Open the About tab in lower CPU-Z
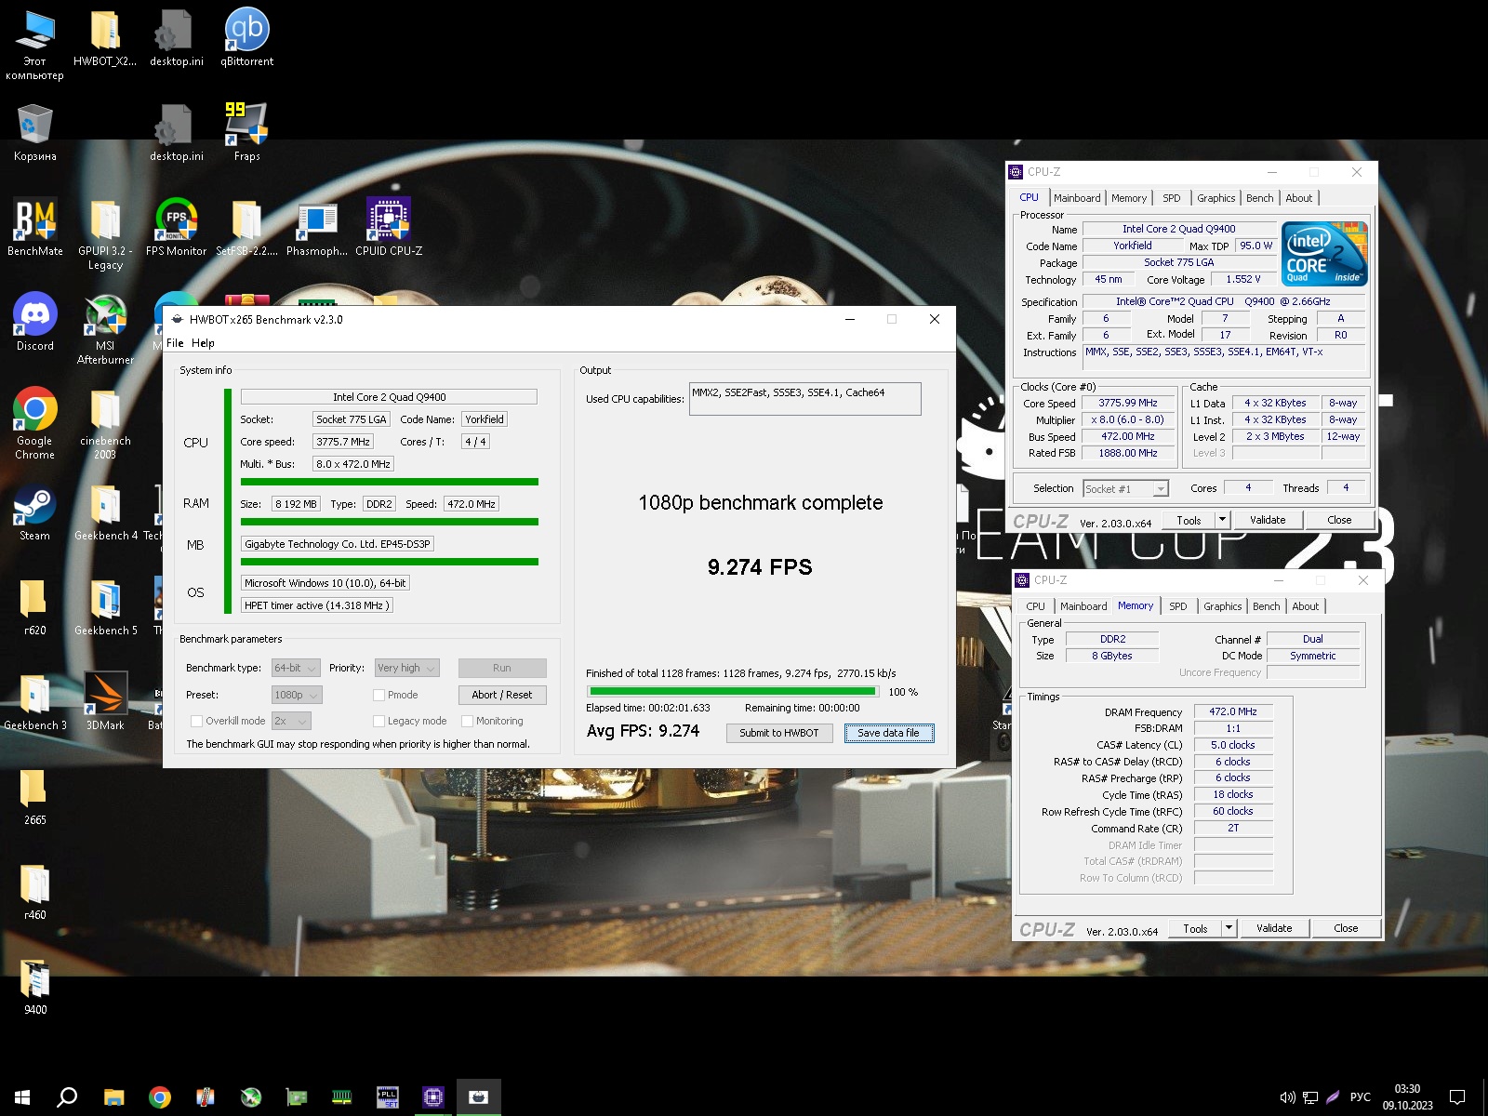This screenshot has height=1116, width=1488. pos(1305,606)
